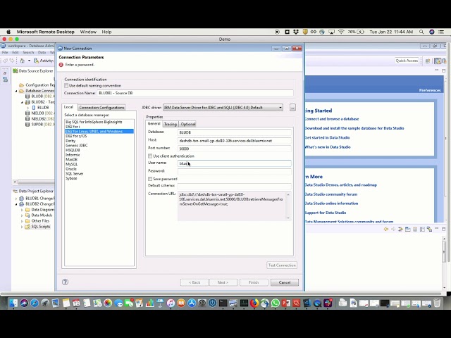
Task: Click the Default schema field
Action: [x=235, y=186]
